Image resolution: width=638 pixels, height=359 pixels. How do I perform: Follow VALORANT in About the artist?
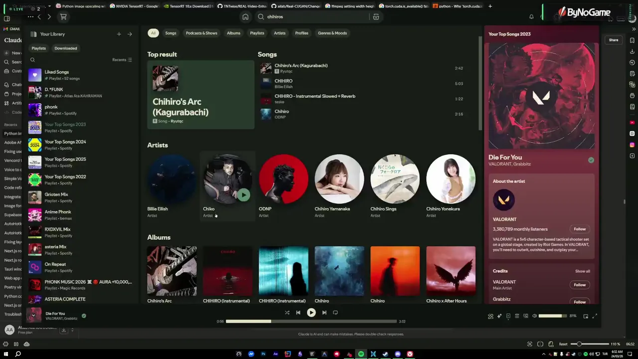(x=580, y=229)
